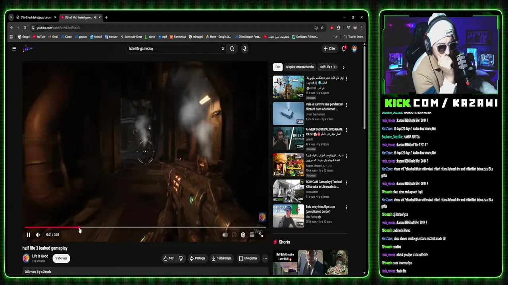Image resolution: width=508 pixels, height=285 pixels.
Task: Click the Télécharger download button
Action: [x=221, y=258]
